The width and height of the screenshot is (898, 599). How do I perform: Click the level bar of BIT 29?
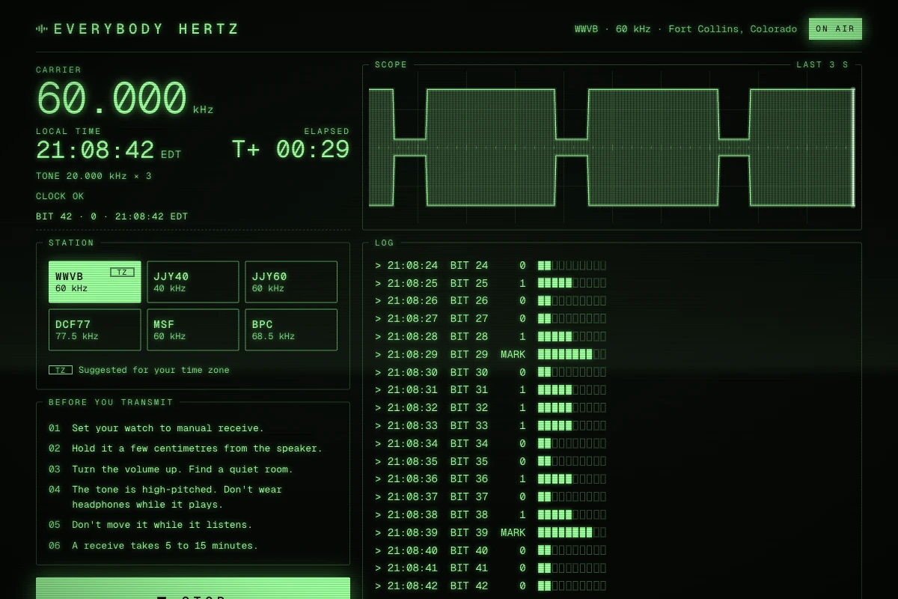(572, 354)
